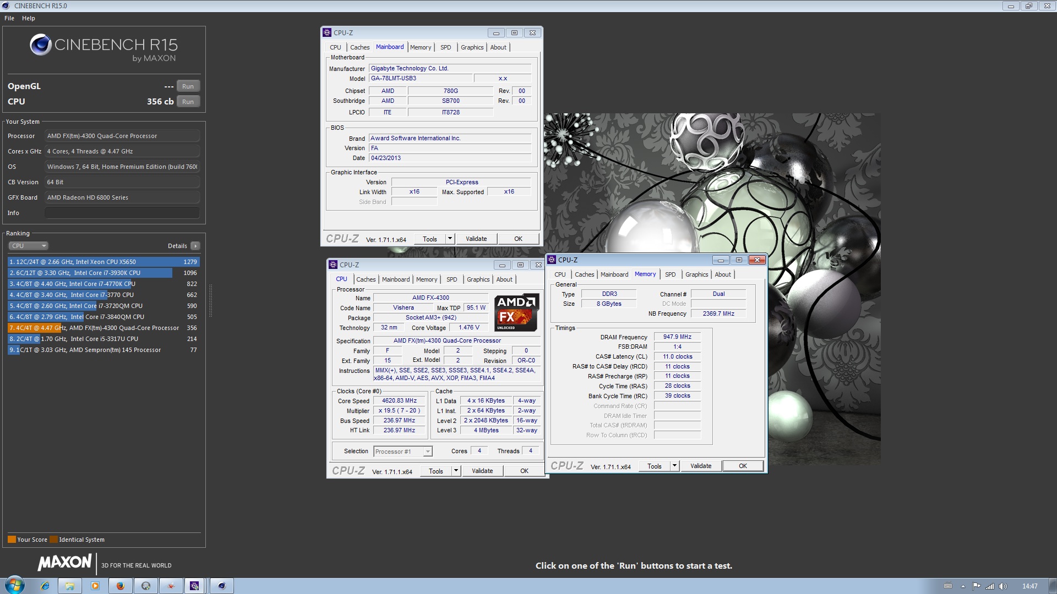Open Windows Media Player taskbar icon

(x=95, y=586)
